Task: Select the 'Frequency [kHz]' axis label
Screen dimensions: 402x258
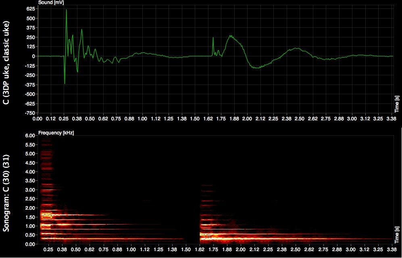Action: (x=56, y=132)
